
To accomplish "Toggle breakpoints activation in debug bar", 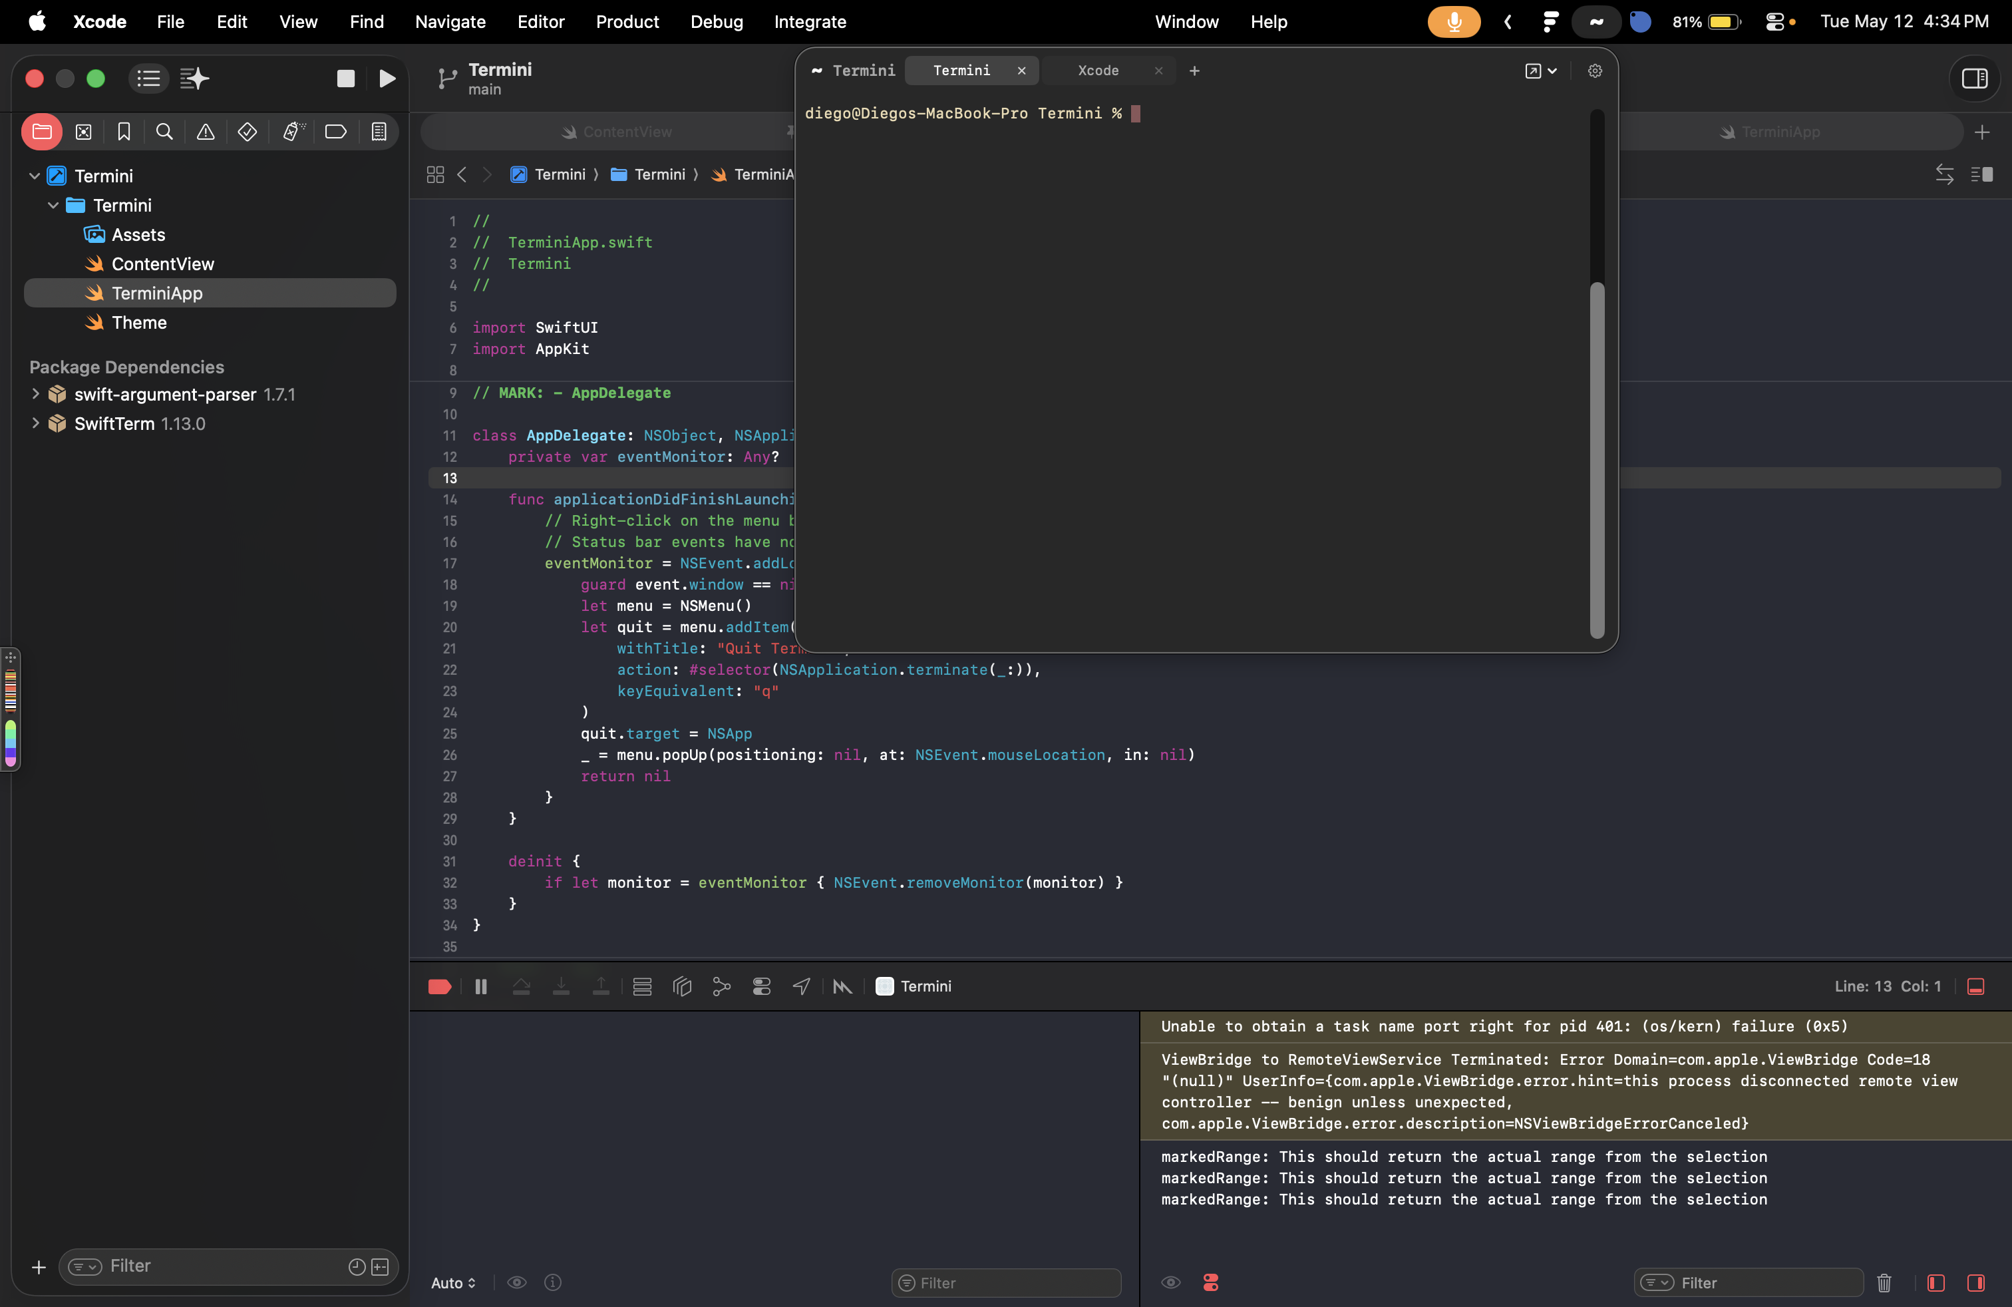I will point(440,987).
